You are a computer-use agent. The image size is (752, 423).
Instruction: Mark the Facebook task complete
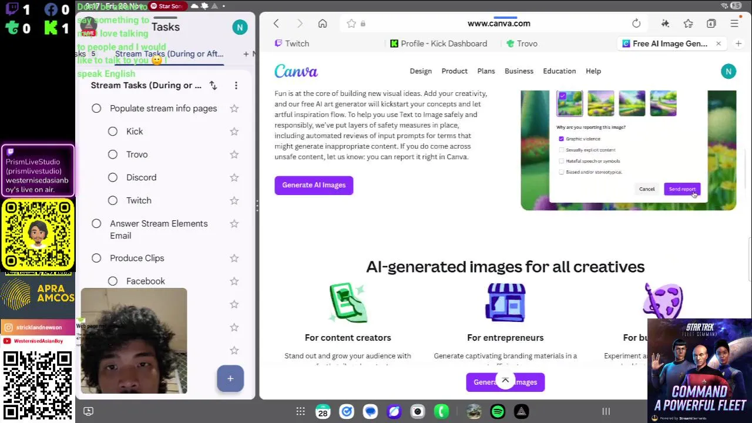pos(113,281)
